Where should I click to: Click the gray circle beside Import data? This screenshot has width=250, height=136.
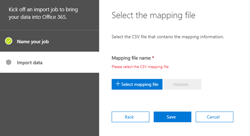(8, 62)
